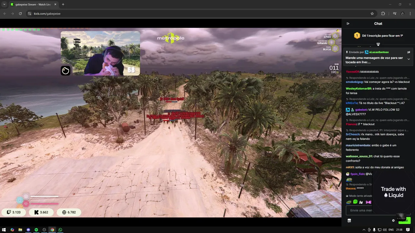Expand the pinned message chevron
Screen dimensions: 415x233
[409, 59]
